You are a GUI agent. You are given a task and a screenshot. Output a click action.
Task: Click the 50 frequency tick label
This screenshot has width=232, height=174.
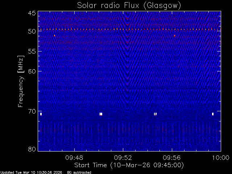point(32,32)
